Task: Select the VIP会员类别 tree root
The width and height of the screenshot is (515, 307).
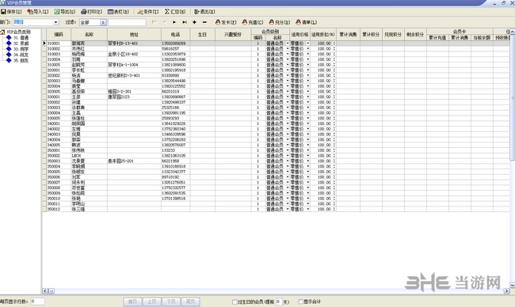Action: [x=19, y=32]
